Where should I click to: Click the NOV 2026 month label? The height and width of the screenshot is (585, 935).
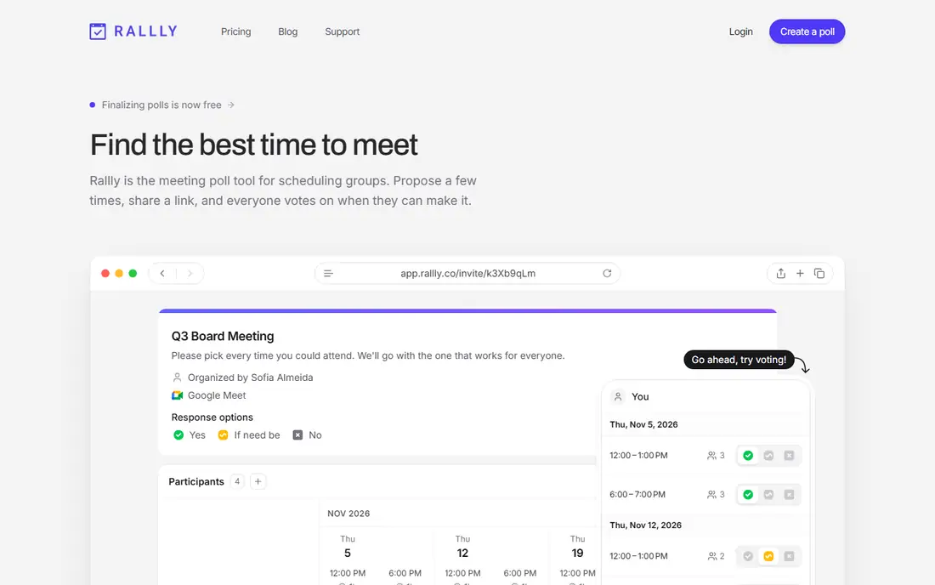(x=348, y=514)
